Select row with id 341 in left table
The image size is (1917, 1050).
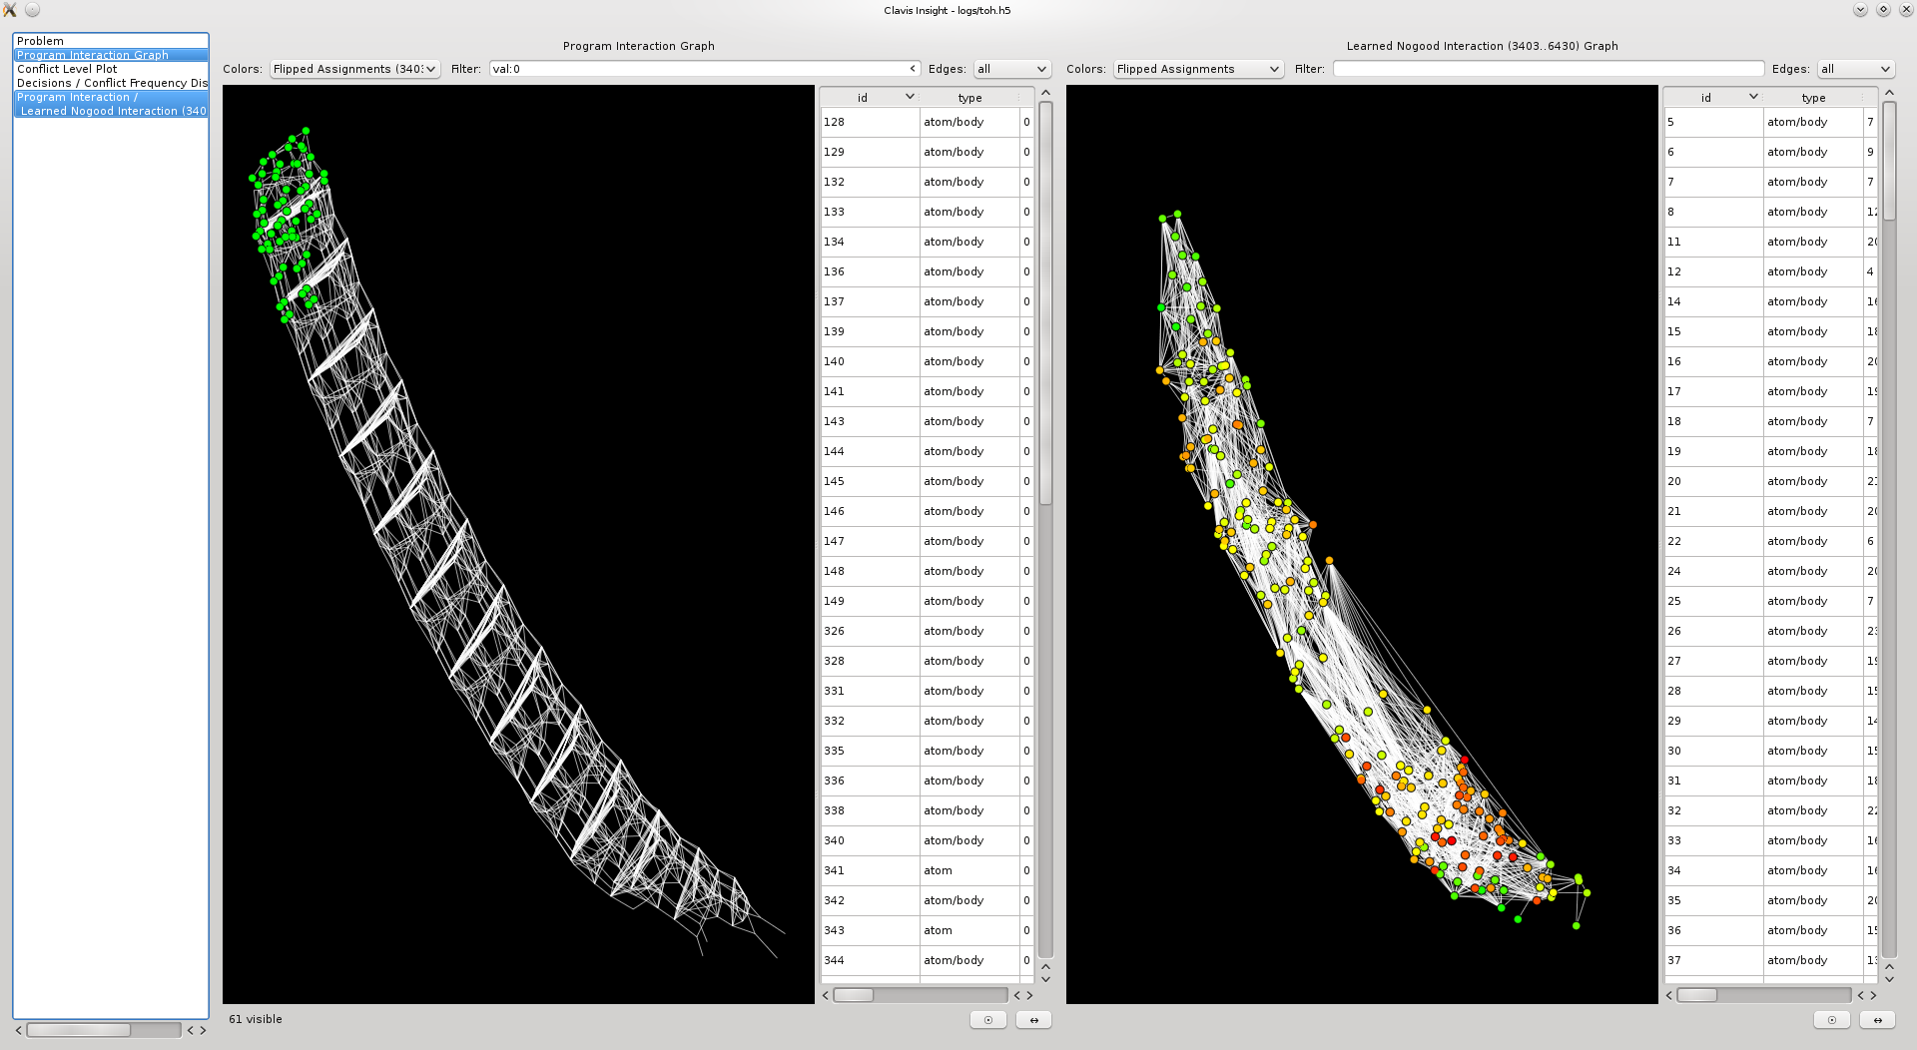(x=869, y=870)
